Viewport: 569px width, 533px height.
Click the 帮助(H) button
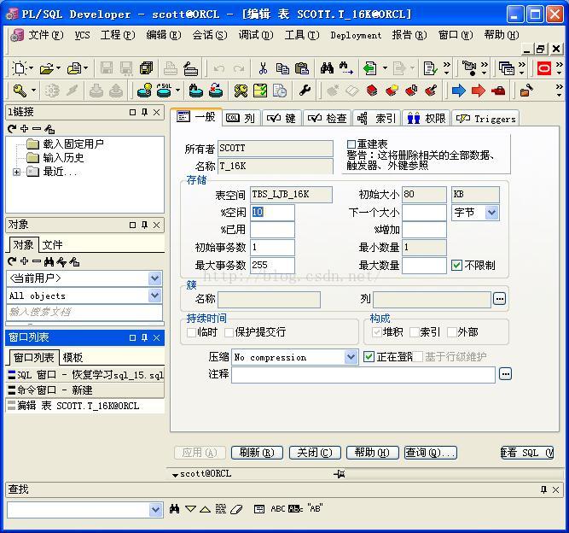pyautogui.click(x=372, y=453)
